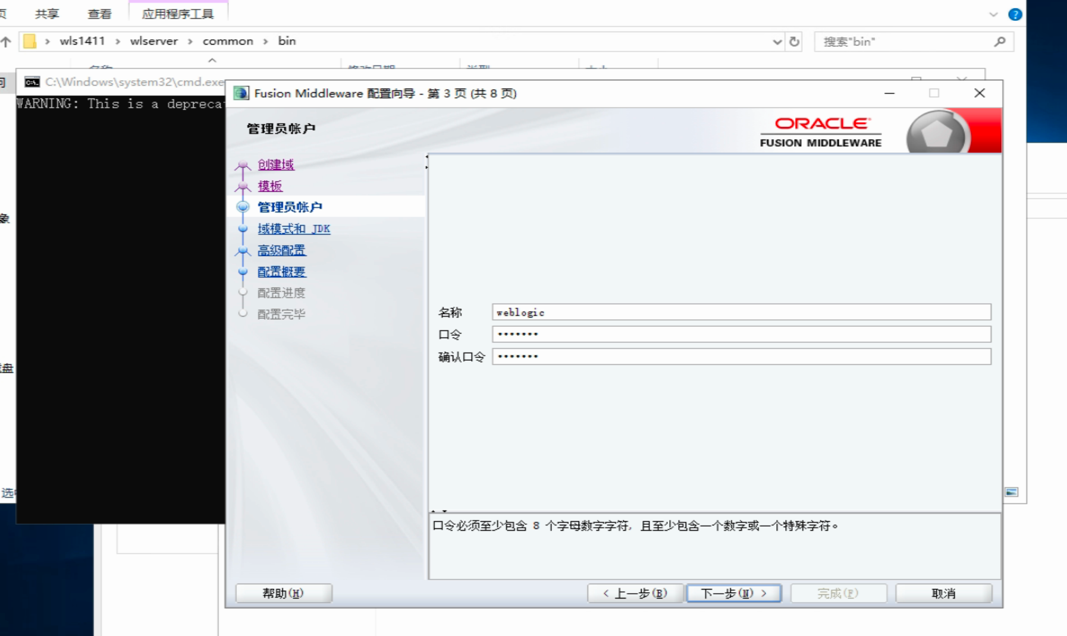Open the 共享 tab in Explorer ribbon
Image resolution: width=1067 pixels, height=636 pixels.
47,14
